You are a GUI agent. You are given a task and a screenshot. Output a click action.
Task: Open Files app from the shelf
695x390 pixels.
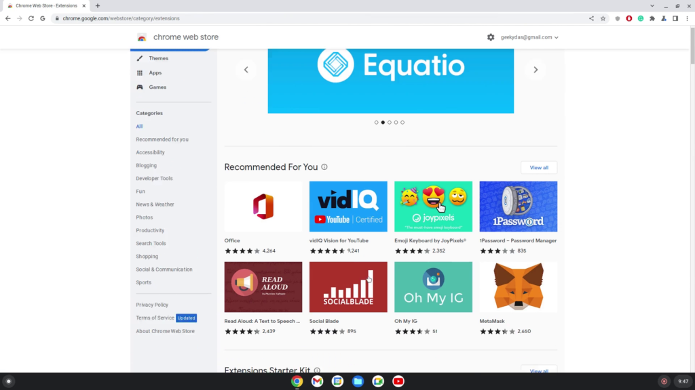pos(358,381)
